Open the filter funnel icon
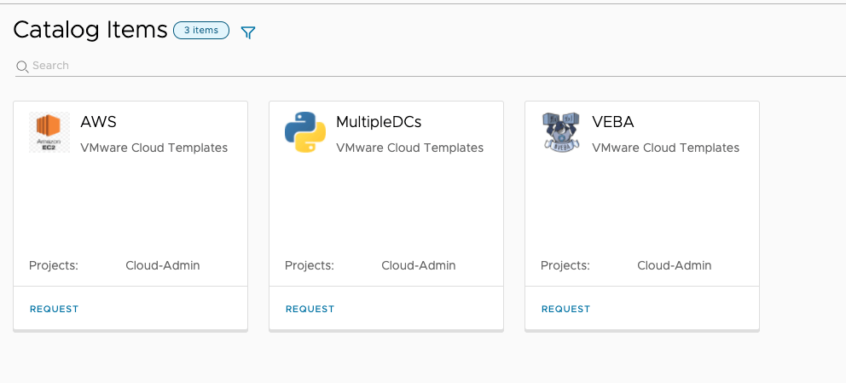 [248, 32]
